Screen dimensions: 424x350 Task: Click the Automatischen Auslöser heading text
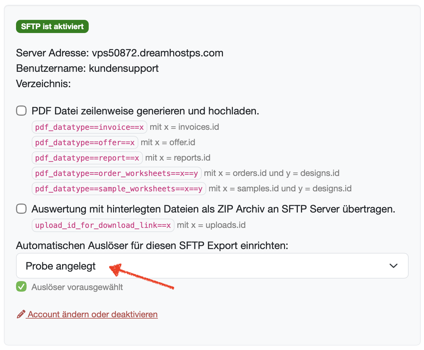[x=152, y=246]
